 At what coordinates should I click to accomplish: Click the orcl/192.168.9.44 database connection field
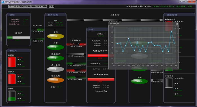click(28, 6)
